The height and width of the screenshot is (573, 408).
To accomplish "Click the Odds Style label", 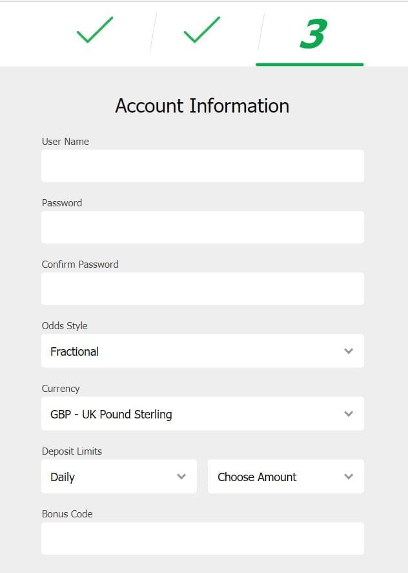I will (x=65, y=326).
